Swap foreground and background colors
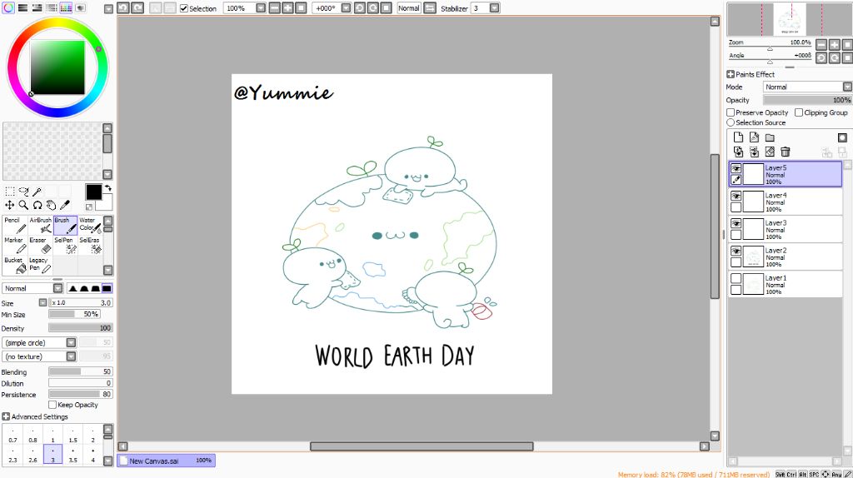Viewport: 853px width, 478px height. (x=107, y=188)
